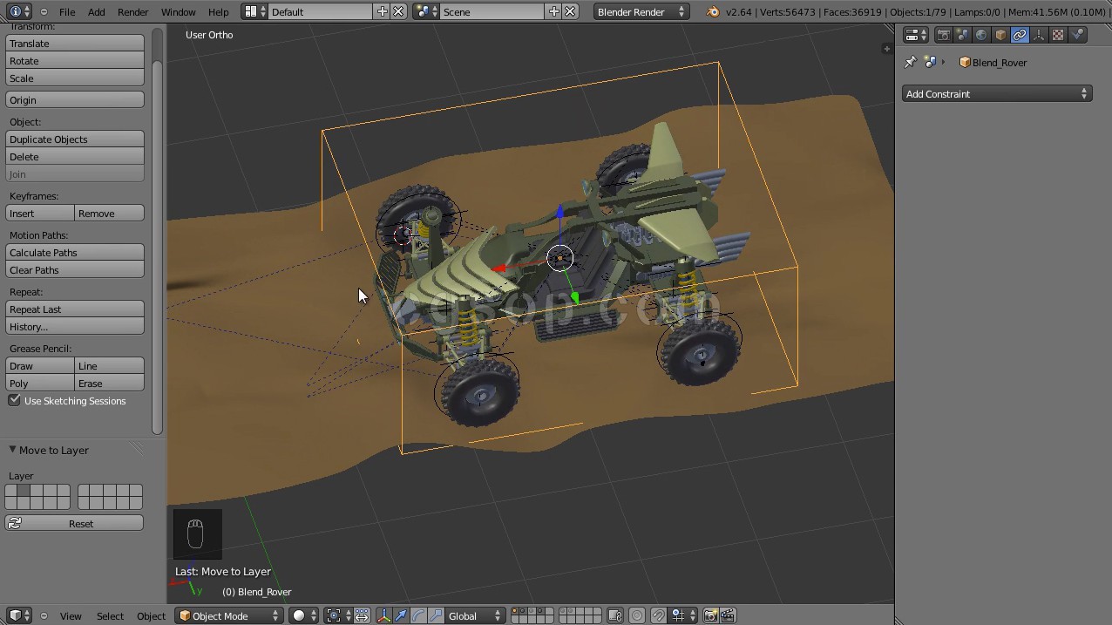Click the 3D manipulator axis icon
Image resolution: width=1112 pixels, height=625 pixels.
click(384, 615)
